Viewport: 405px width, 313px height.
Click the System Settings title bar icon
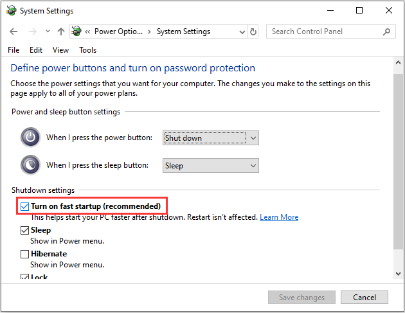coord(11,10)
